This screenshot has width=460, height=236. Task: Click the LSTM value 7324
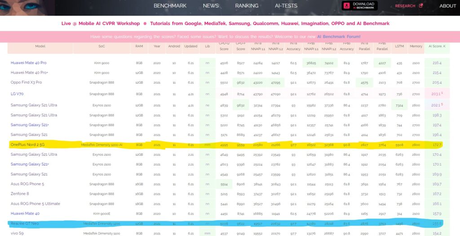click(x=399, y=105)
